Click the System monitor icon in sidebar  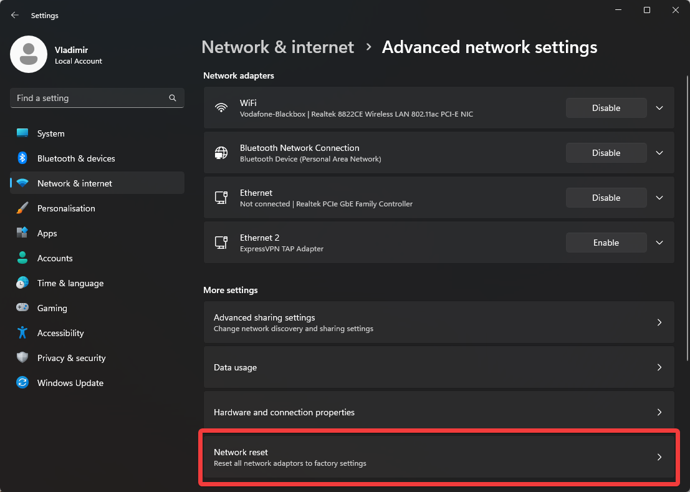pyautogui.click(x=22, y=133)
